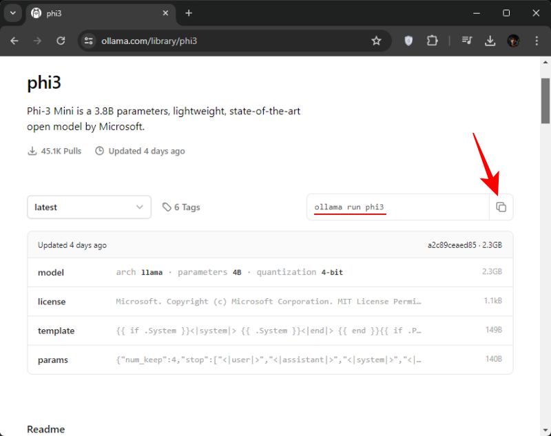
Task: Open the shield extension icon
Action: (408, 41)
